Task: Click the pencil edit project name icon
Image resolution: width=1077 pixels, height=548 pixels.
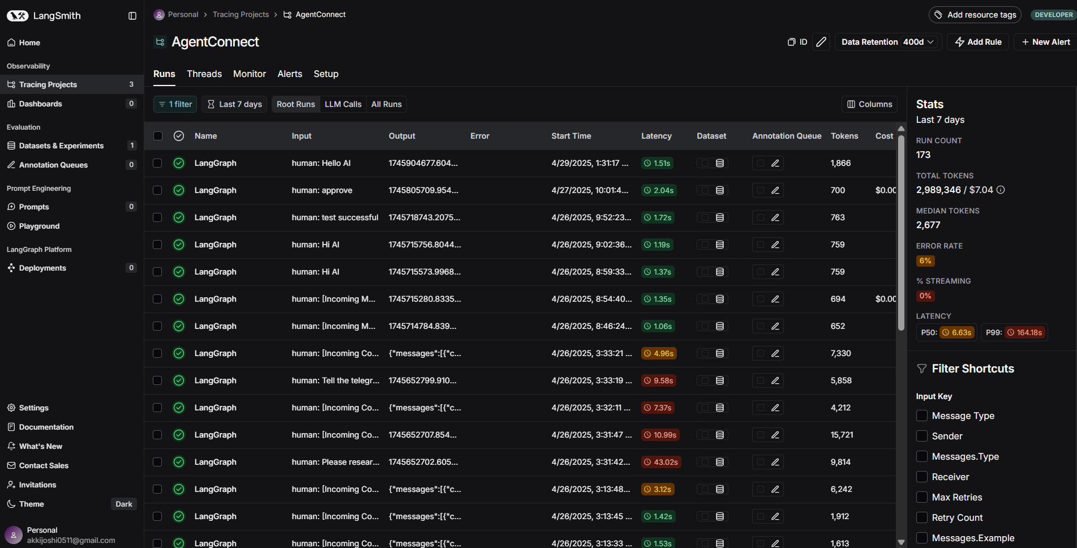Action: coord(821,42)
